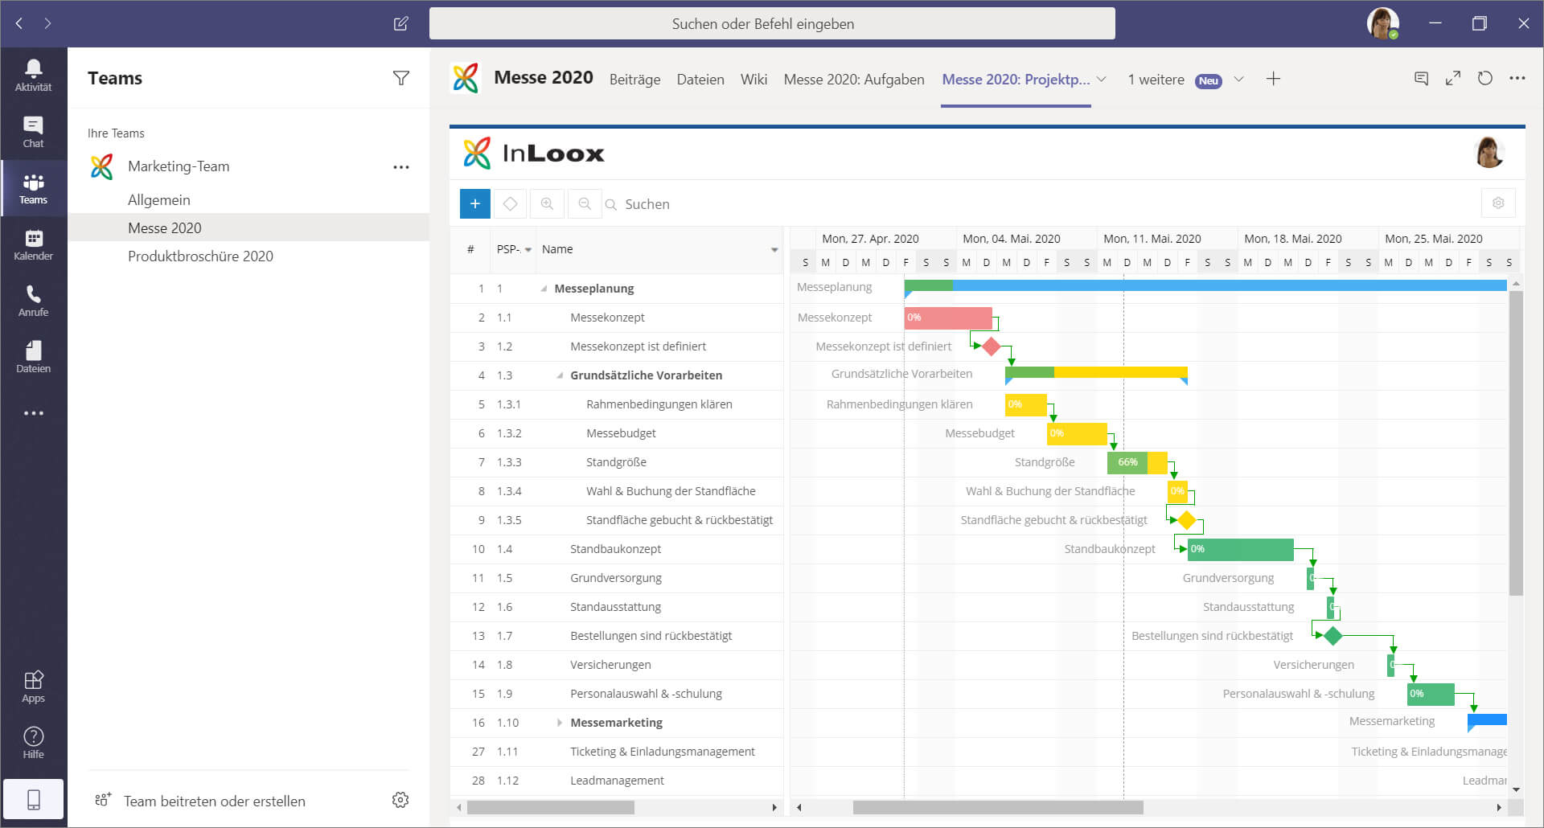Click the Gantt horizontal scrollbar thumb

point(998,807)
